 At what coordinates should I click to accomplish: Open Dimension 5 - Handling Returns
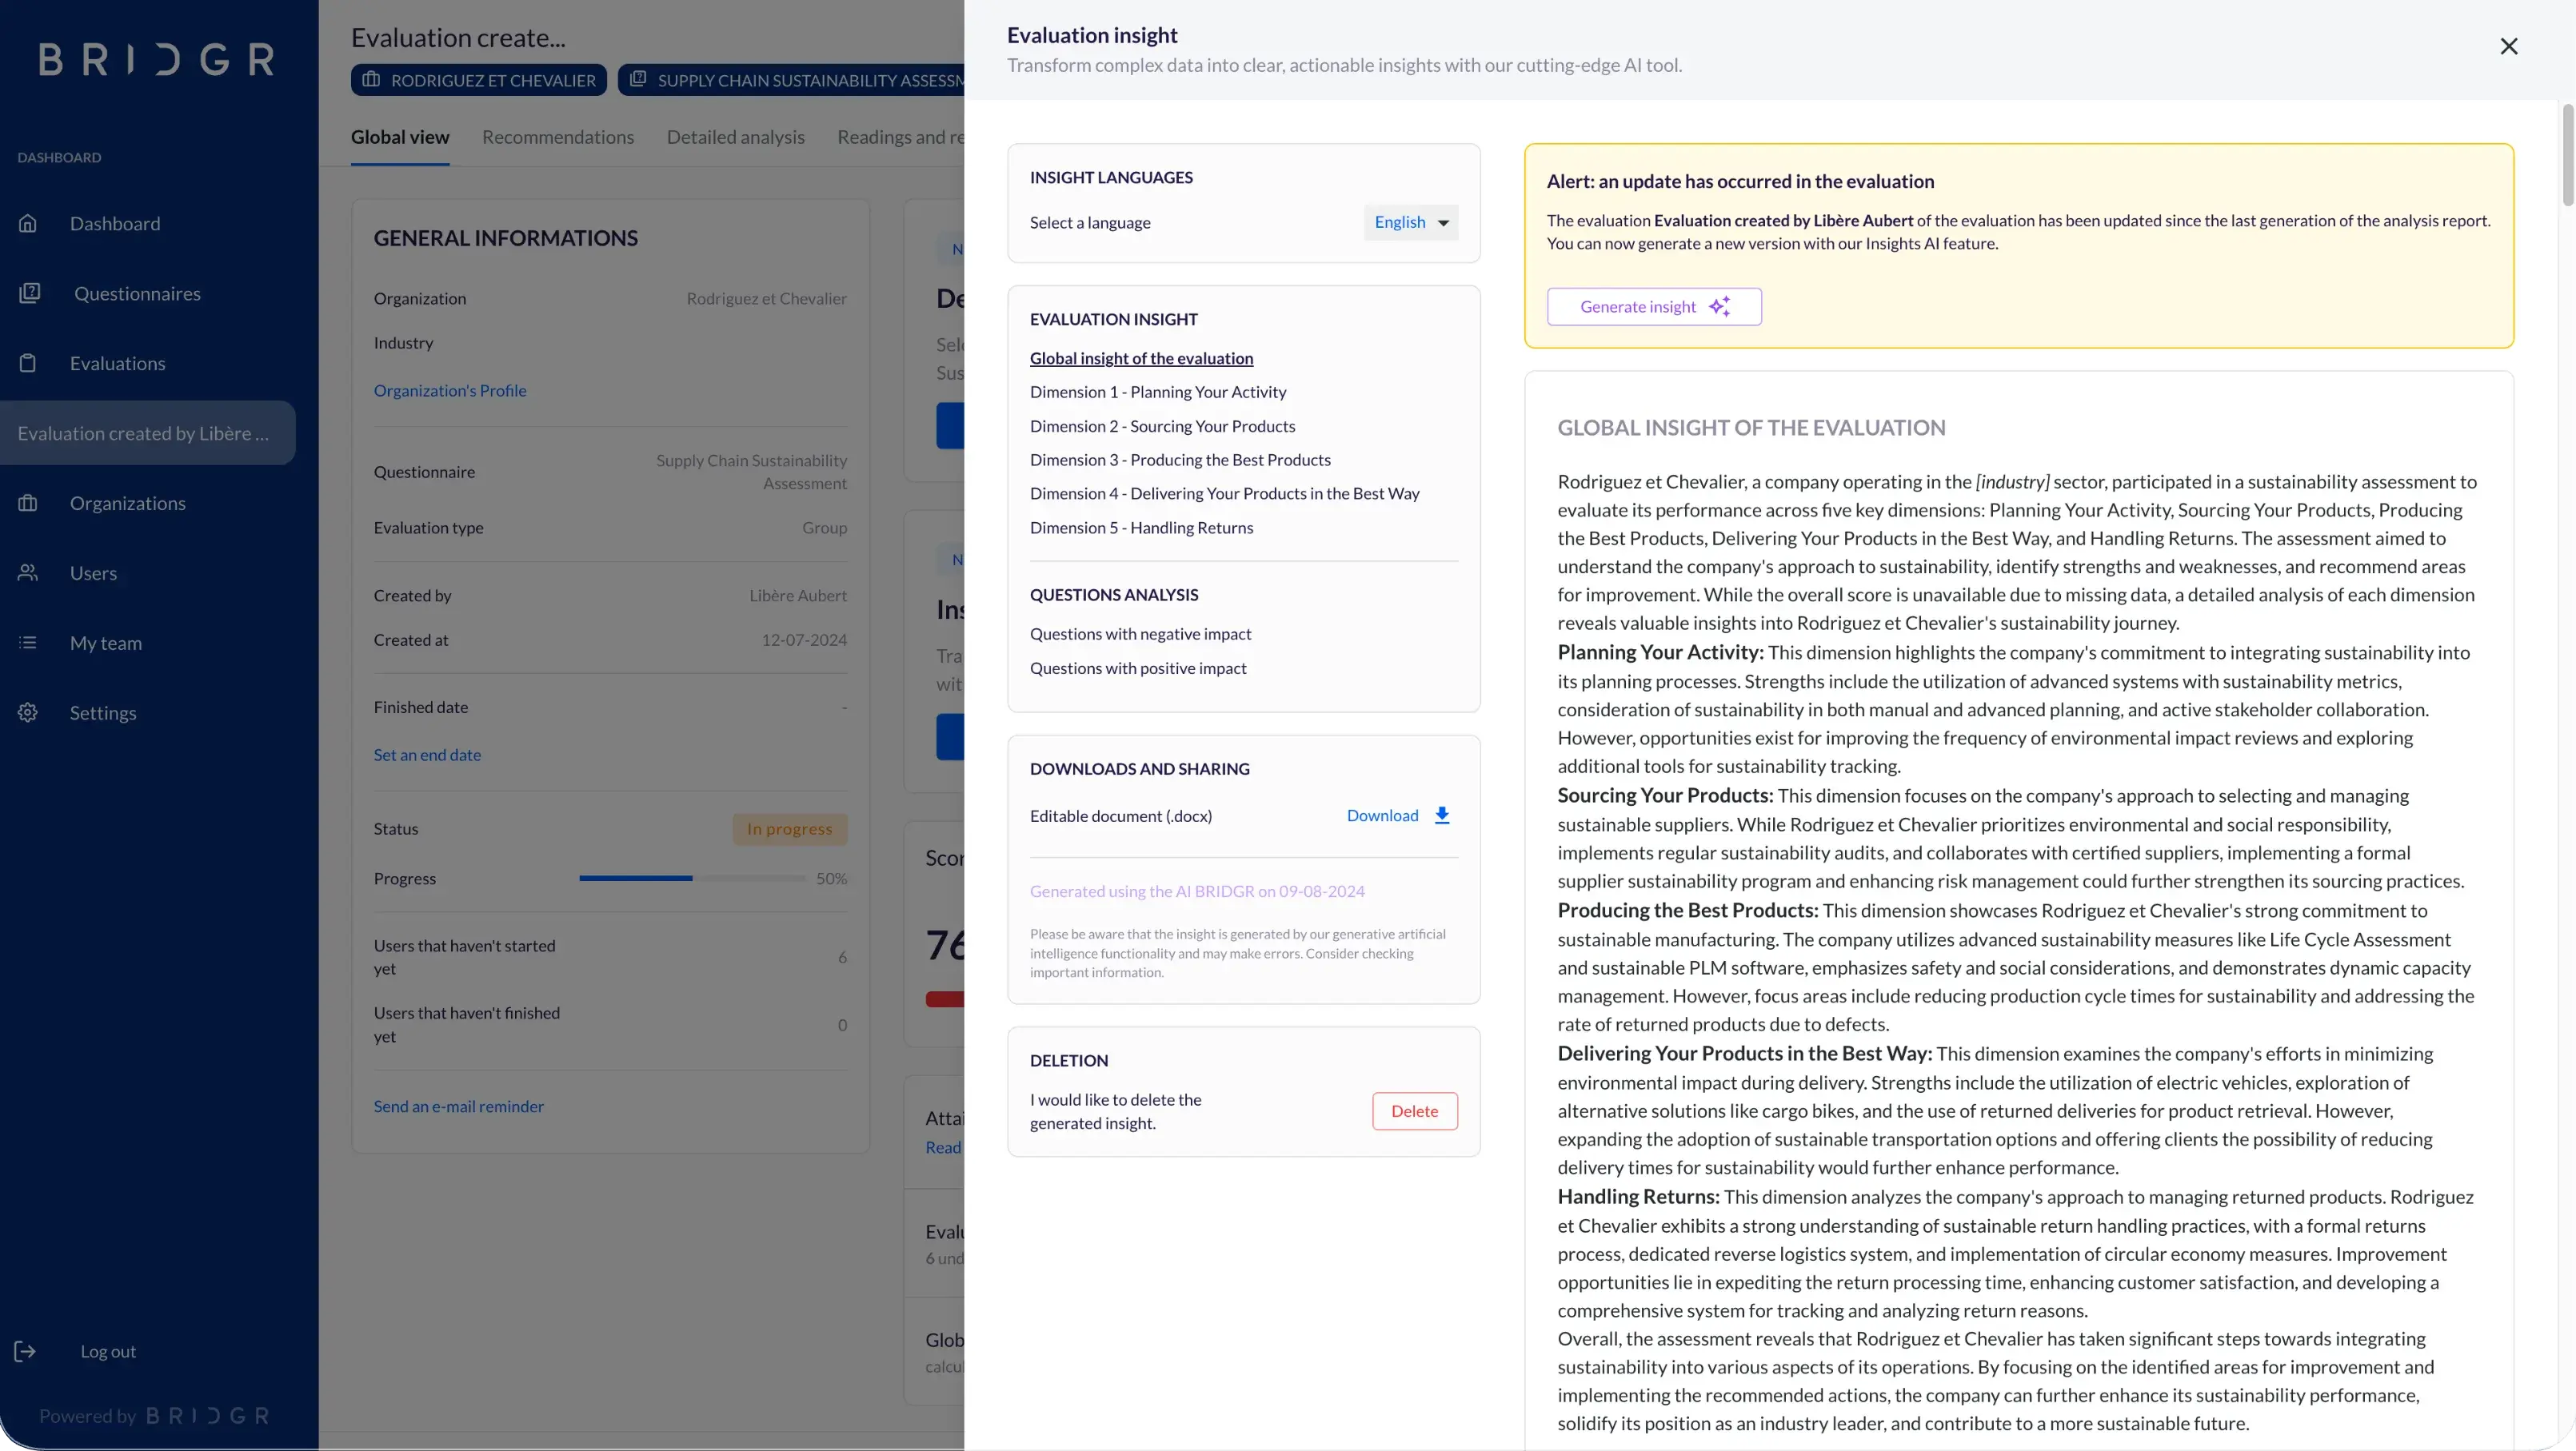pos(1141,528)
